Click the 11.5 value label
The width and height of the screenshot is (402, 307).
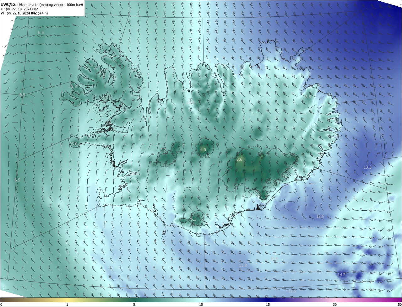[292, 292]
